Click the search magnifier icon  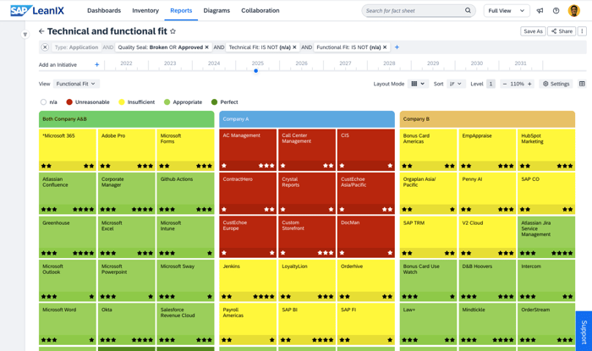point(468,10)
